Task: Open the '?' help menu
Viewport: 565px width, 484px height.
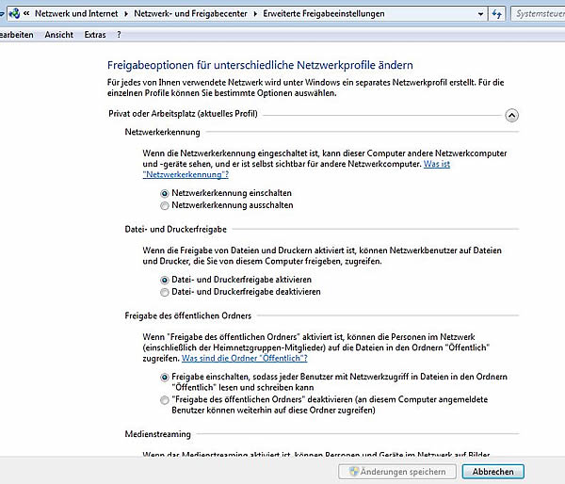Action: [x=119, y=35]
